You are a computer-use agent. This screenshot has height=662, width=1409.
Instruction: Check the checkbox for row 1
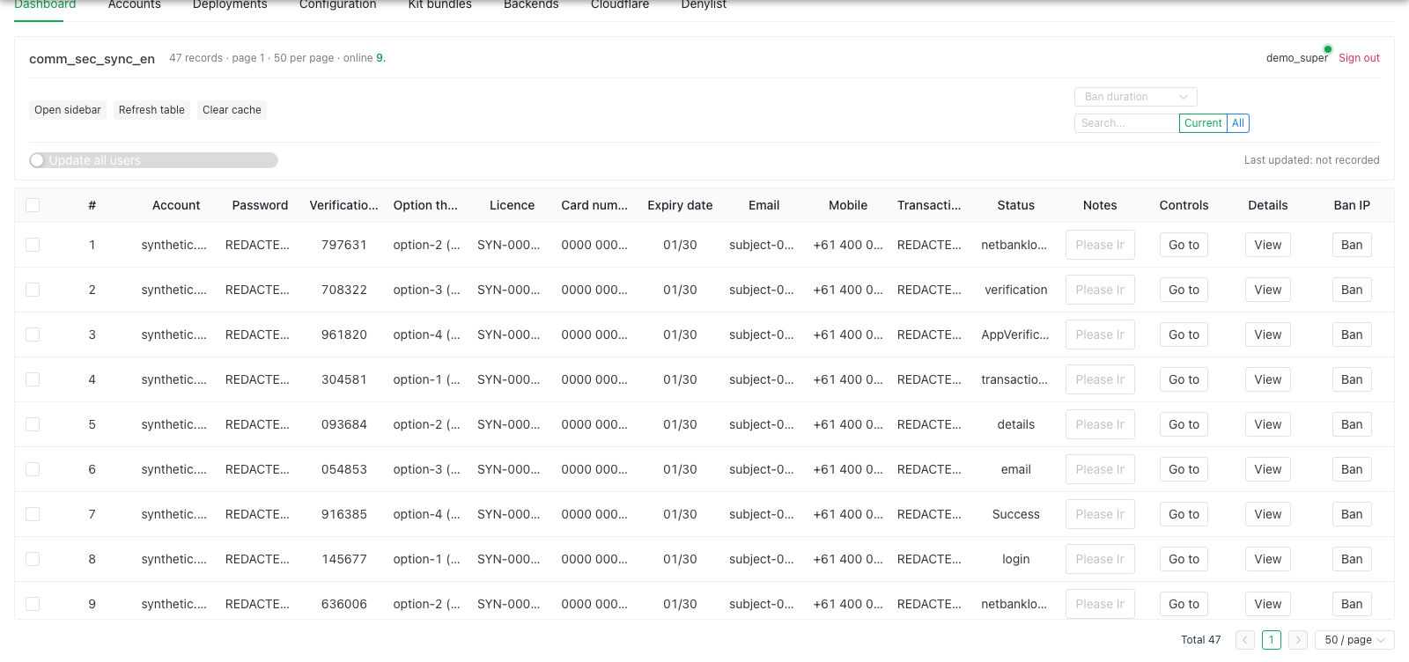point(33,245)
